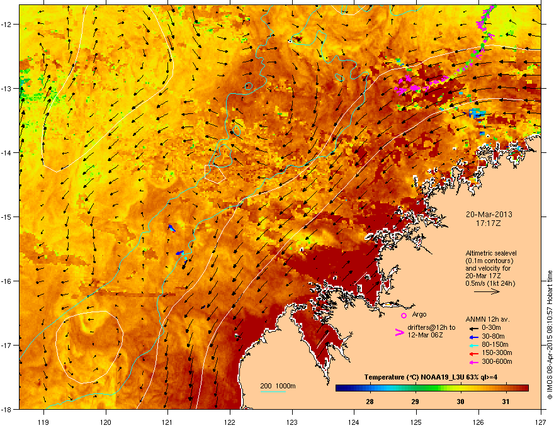554x428 pixels.
Task: Click the small white polygon contour near 121.7E 14.4S
Action: pyautogui.click(x=215, y=173)
